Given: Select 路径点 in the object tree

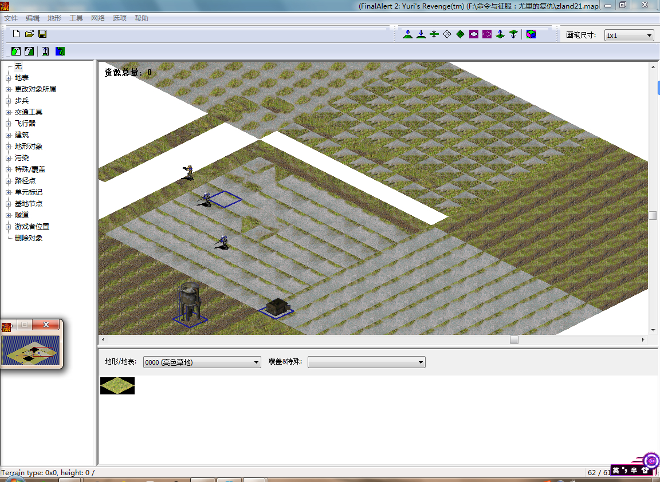Looking at the screenshot, I should coord(25,181).
